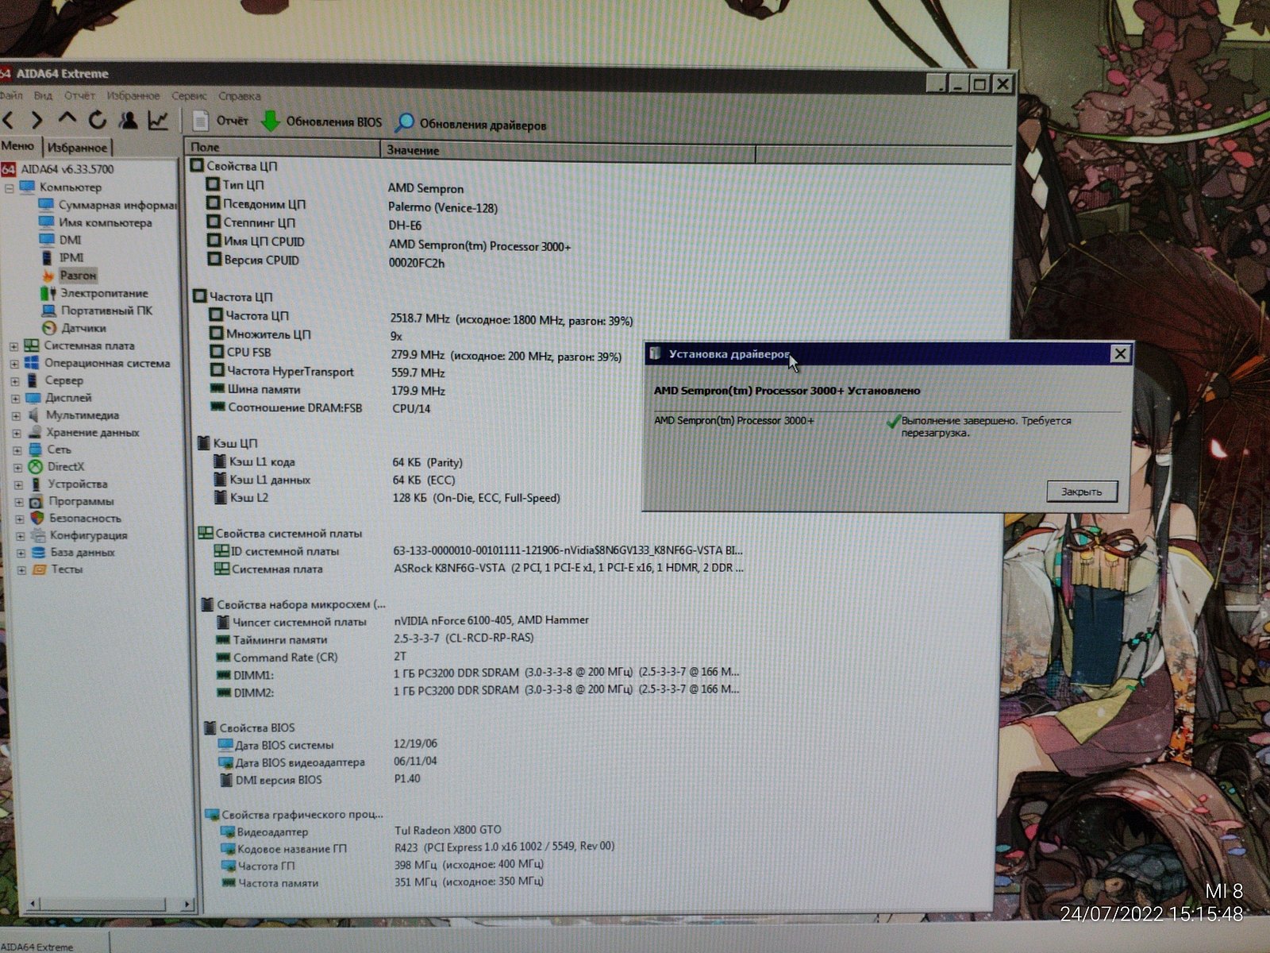Image resolution: width=1270 pixels, height=953 pixels.
Task: Expand the Системная плата branch
Action: (13, 346)
